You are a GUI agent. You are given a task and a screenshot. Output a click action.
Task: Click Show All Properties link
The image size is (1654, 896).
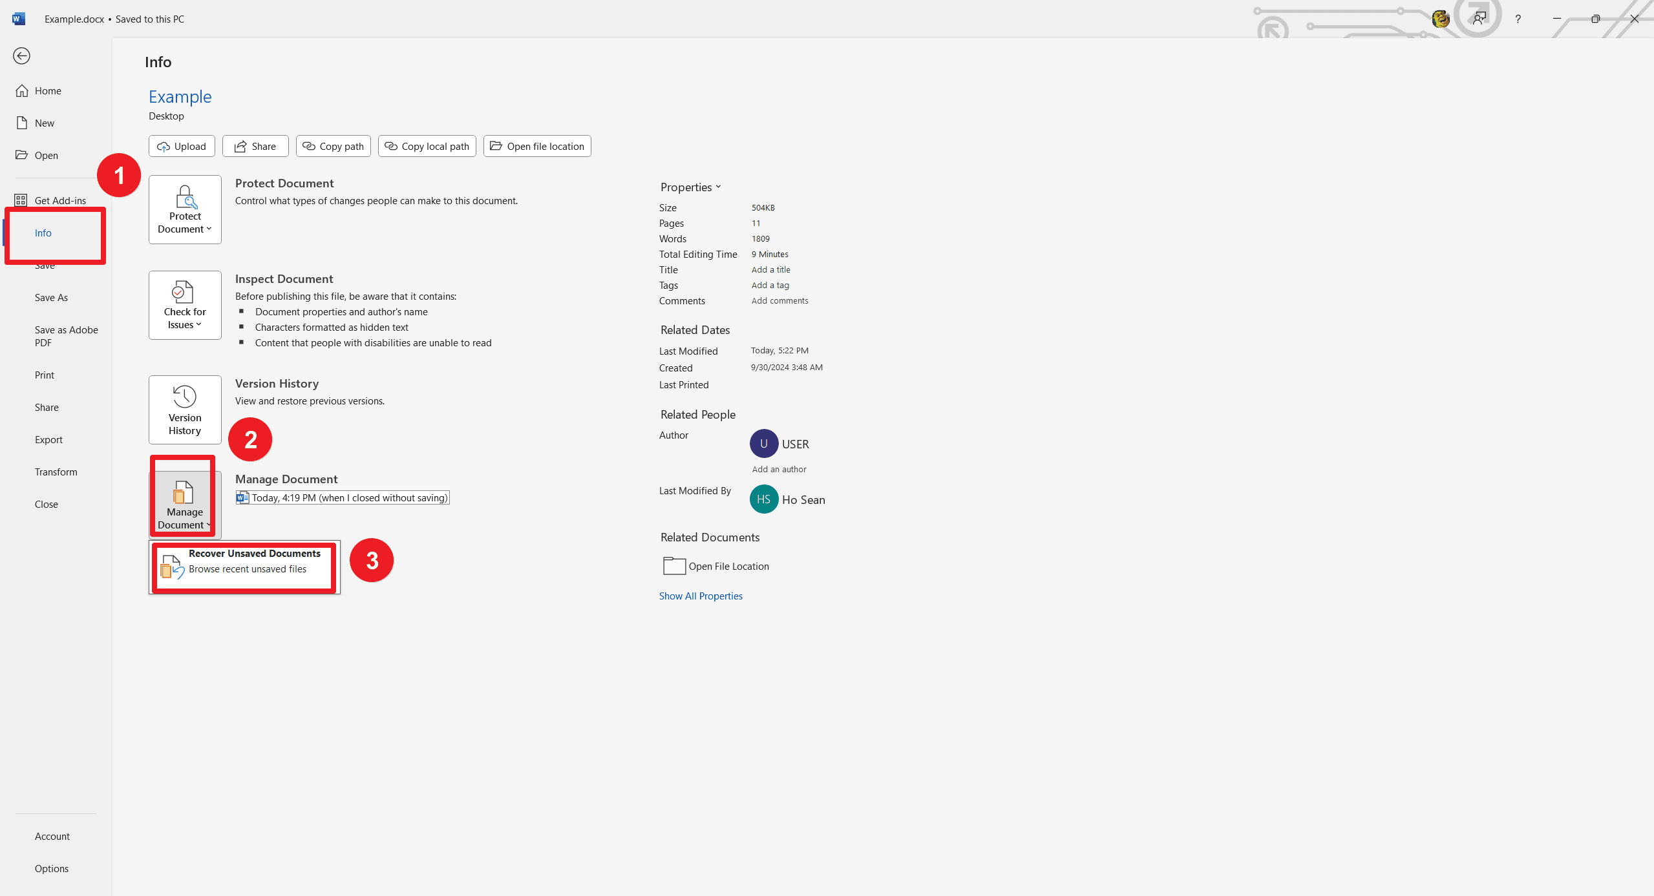[701, 596]
